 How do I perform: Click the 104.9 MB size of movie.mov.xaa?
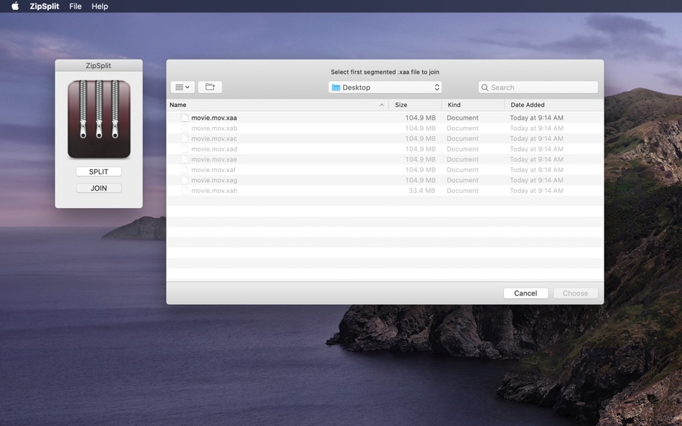coord(420,118)
